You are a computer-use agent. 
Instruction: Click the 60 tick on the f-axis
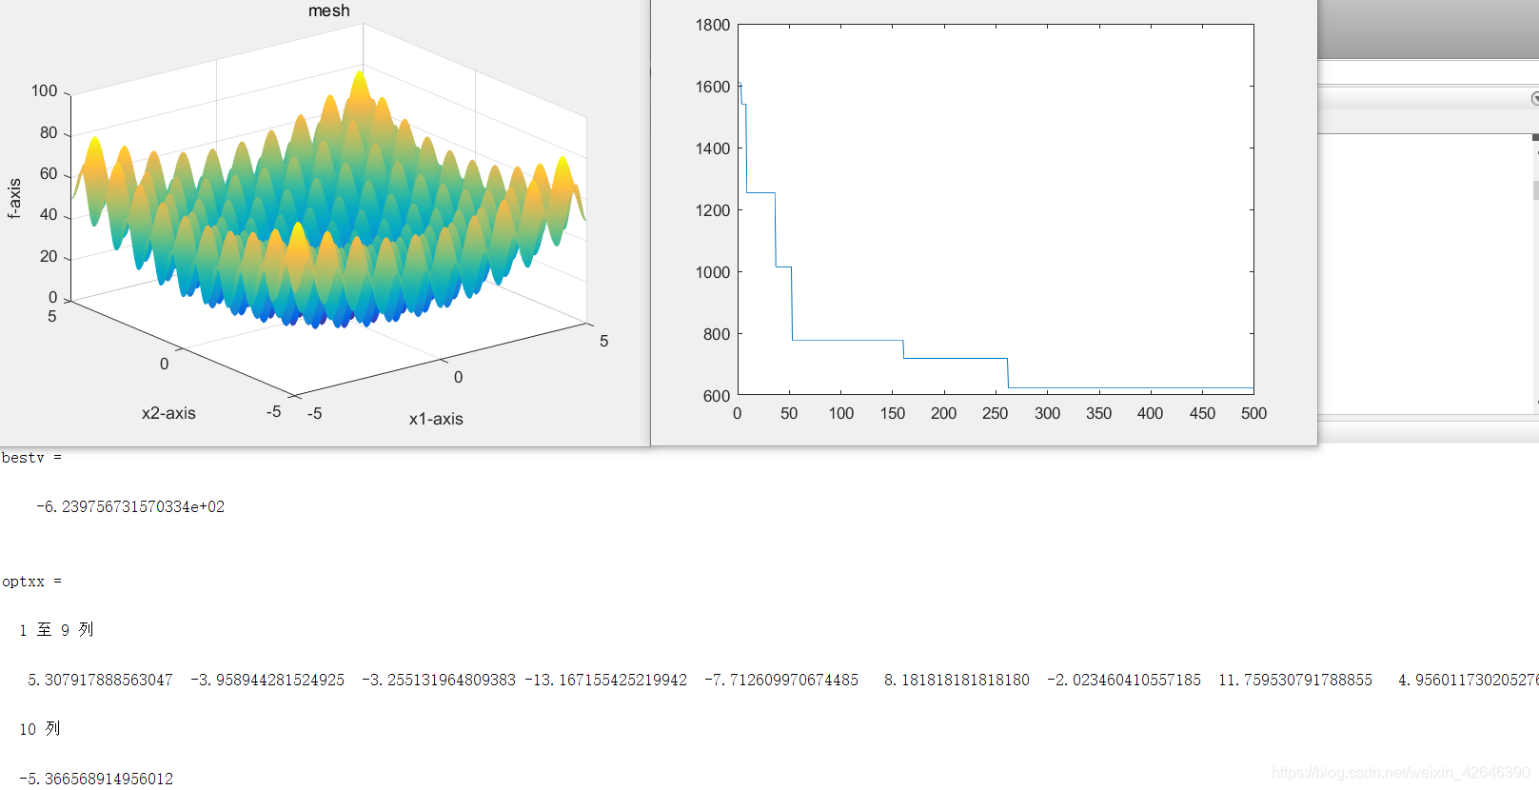coord(49,173)
